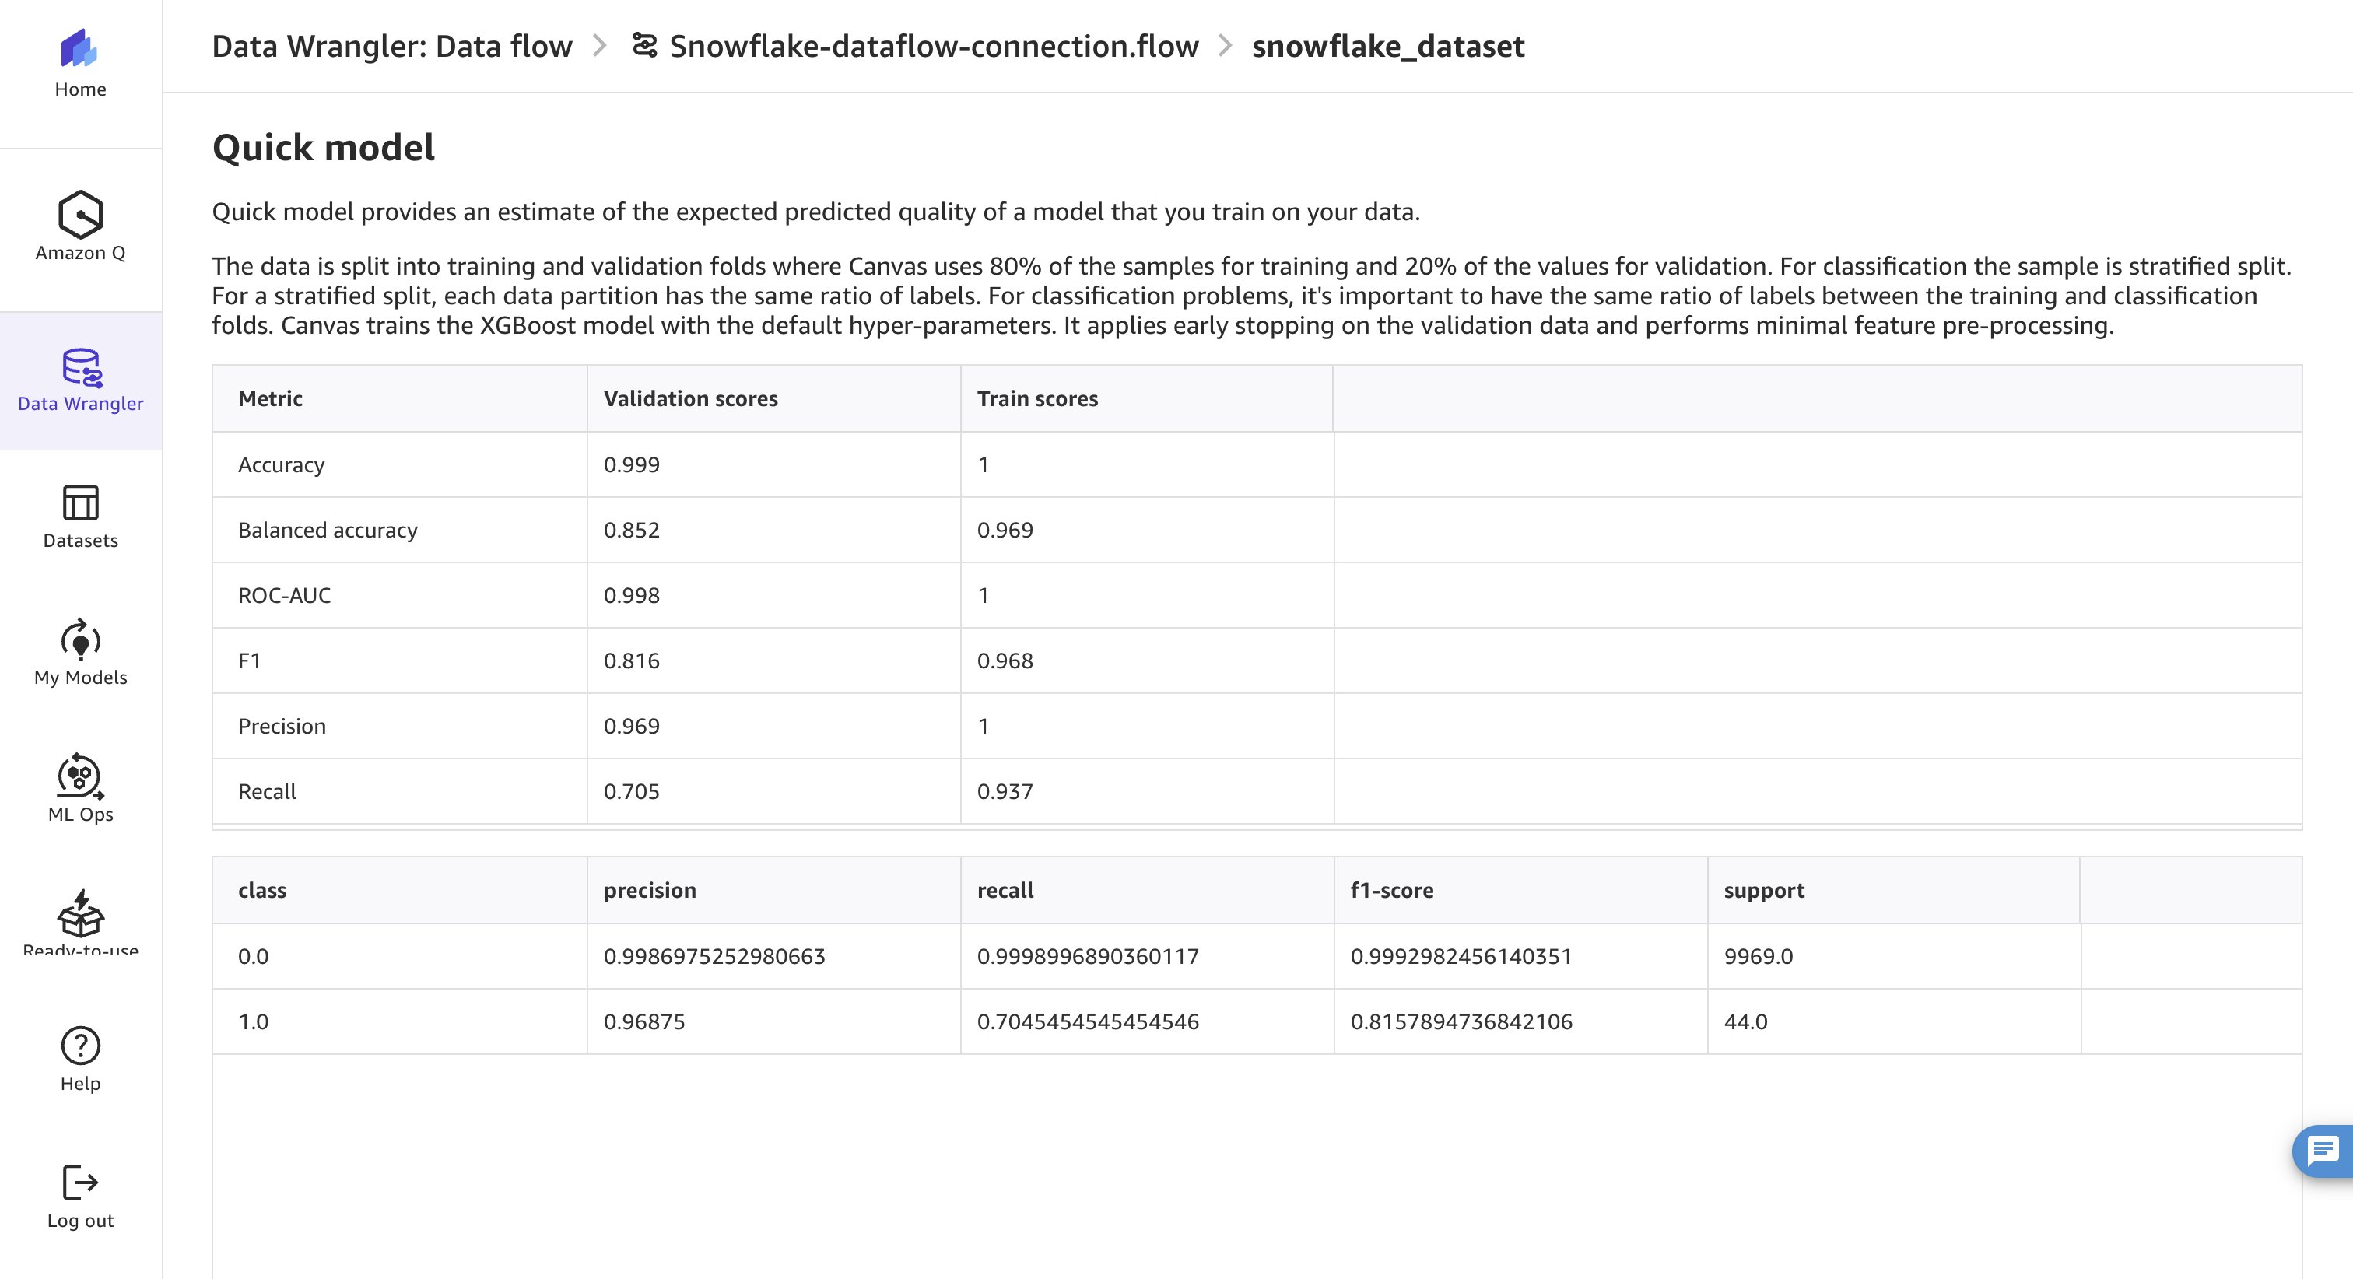The width and height of the screenshot is (2353, 1279).
Task: Select support value 44.0
Action: [1745, 1021]
